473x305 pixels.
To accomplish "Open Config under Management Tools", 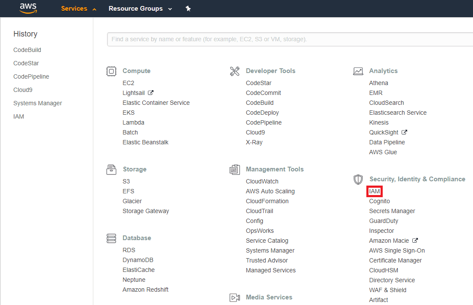I will point(254,221).
